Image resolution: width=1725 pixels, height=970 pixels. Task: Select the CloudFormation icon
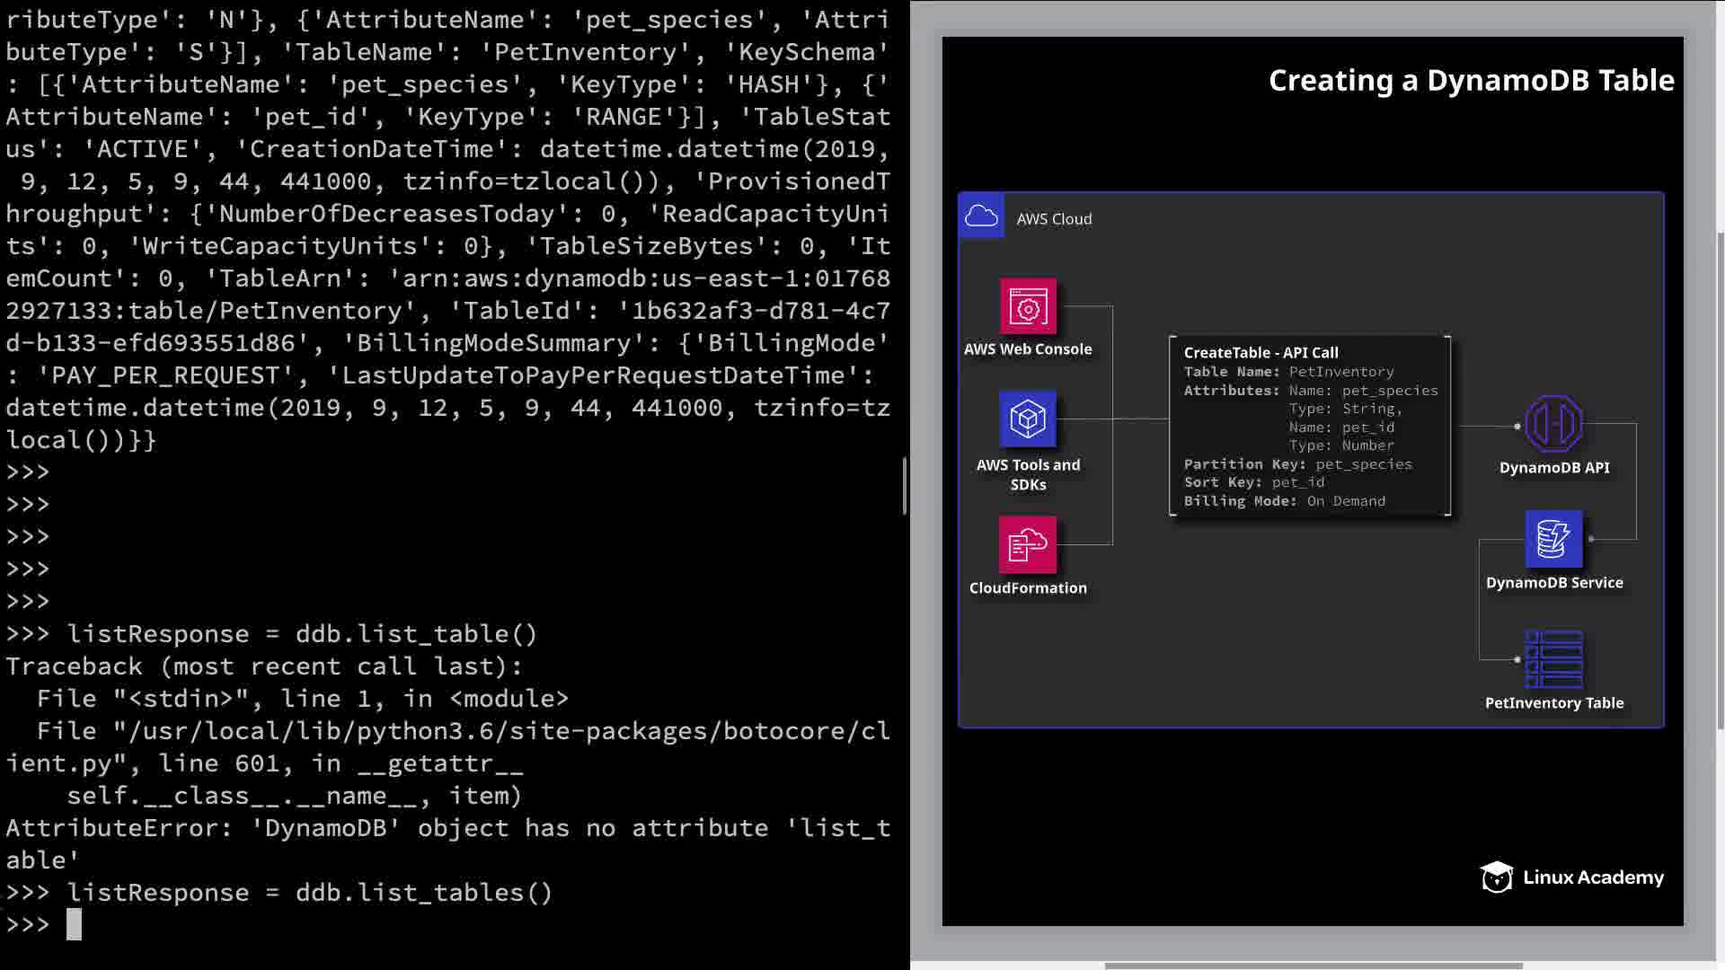coord(1028,544)
